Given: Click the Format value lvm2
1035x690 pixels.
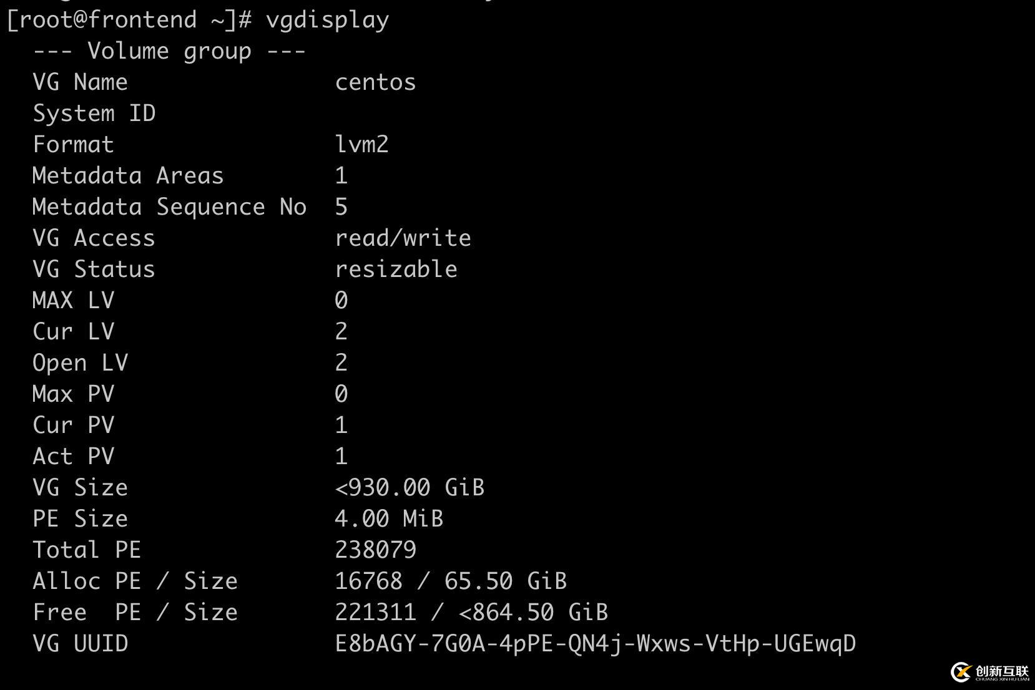Looking at the screenshot, I should (361, 145).
